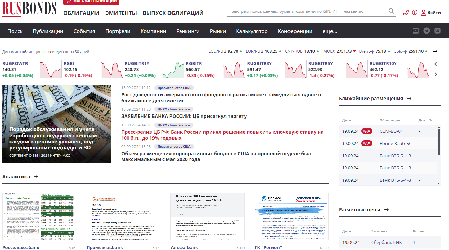This screenshot has width=449, height=250.
Task: Go to ЭМИТЕНТЫ section
Action: click(x=121, y=13)
